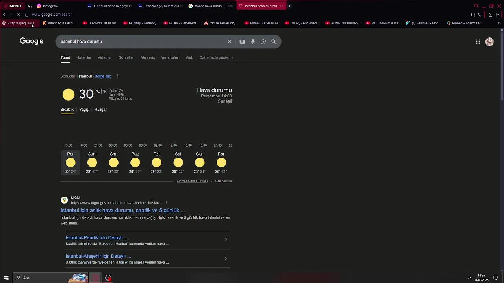This screenshot has width=504, height=283.
Task: Open the mail icon tab beside MENÜ
Action: (x=30, y=6)
